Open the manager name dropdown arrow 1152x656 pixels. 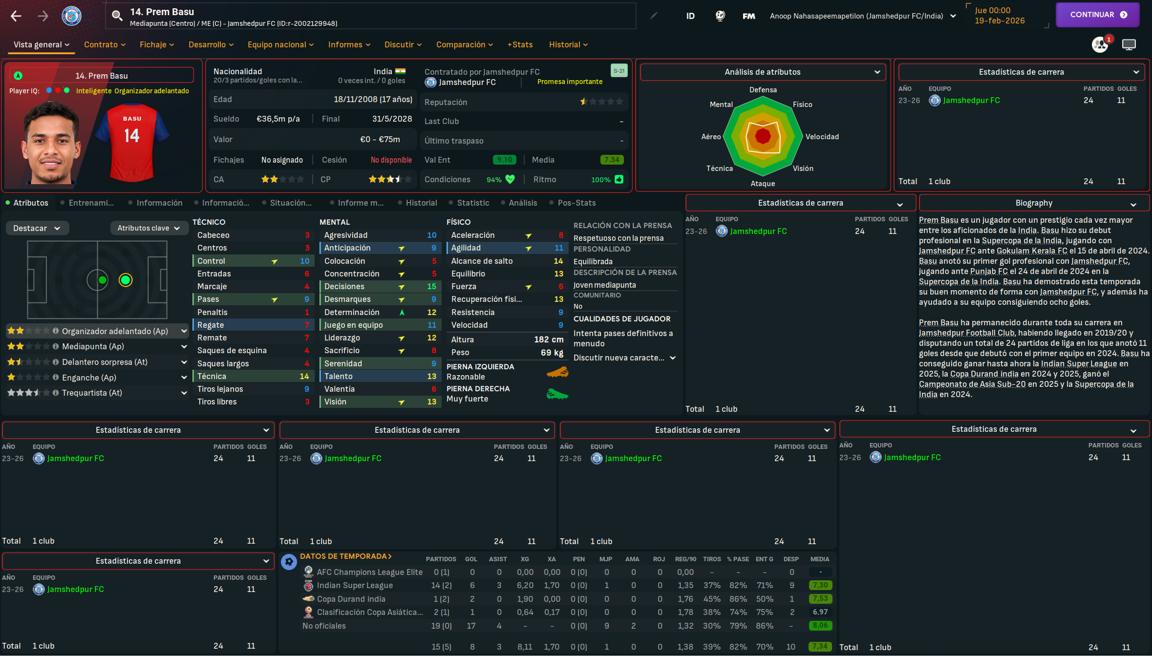point(953,16)
